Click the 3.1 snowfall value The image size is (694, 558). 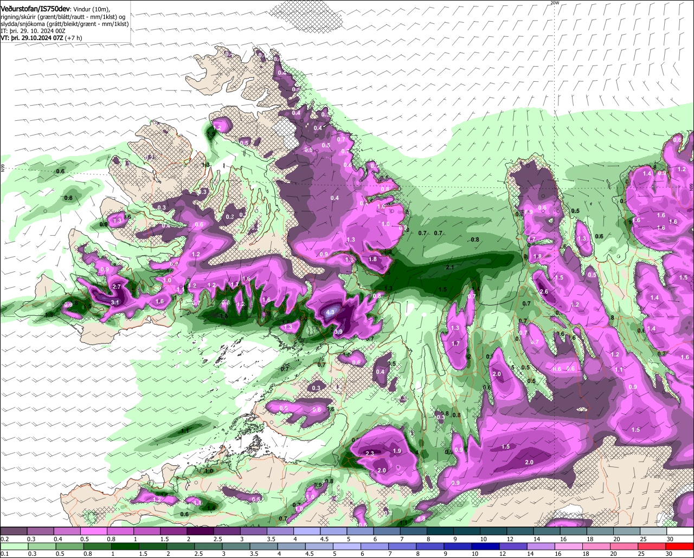pos(115,302)
